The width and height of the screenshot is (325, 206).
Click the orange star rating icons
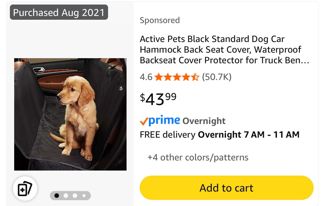tap(177, 77)
